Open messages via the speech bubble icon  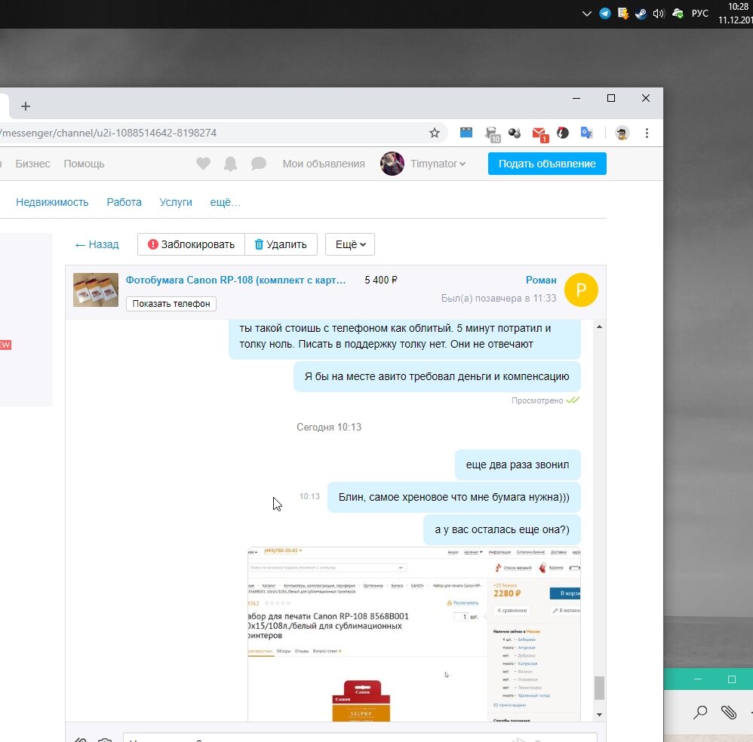[x=258, y=164]
